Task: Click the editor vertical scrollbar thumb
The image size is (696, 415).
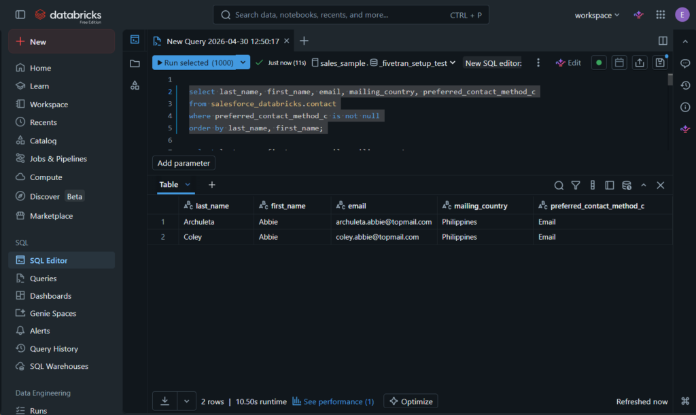Action: (x=669, y=80)
